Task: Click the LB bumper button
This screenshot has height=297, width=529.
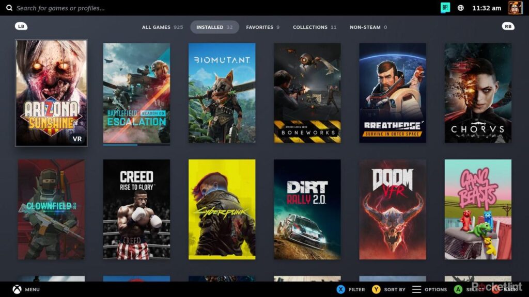Action: click(21, 26)
